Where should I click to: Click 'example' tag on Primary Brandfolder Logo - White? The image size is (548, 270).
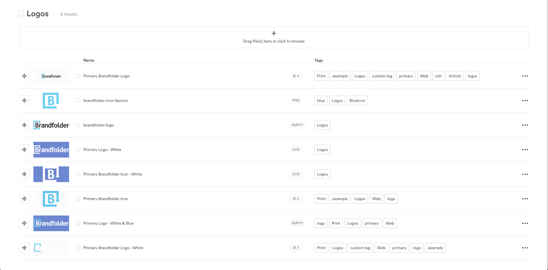(x=435, y=248)
